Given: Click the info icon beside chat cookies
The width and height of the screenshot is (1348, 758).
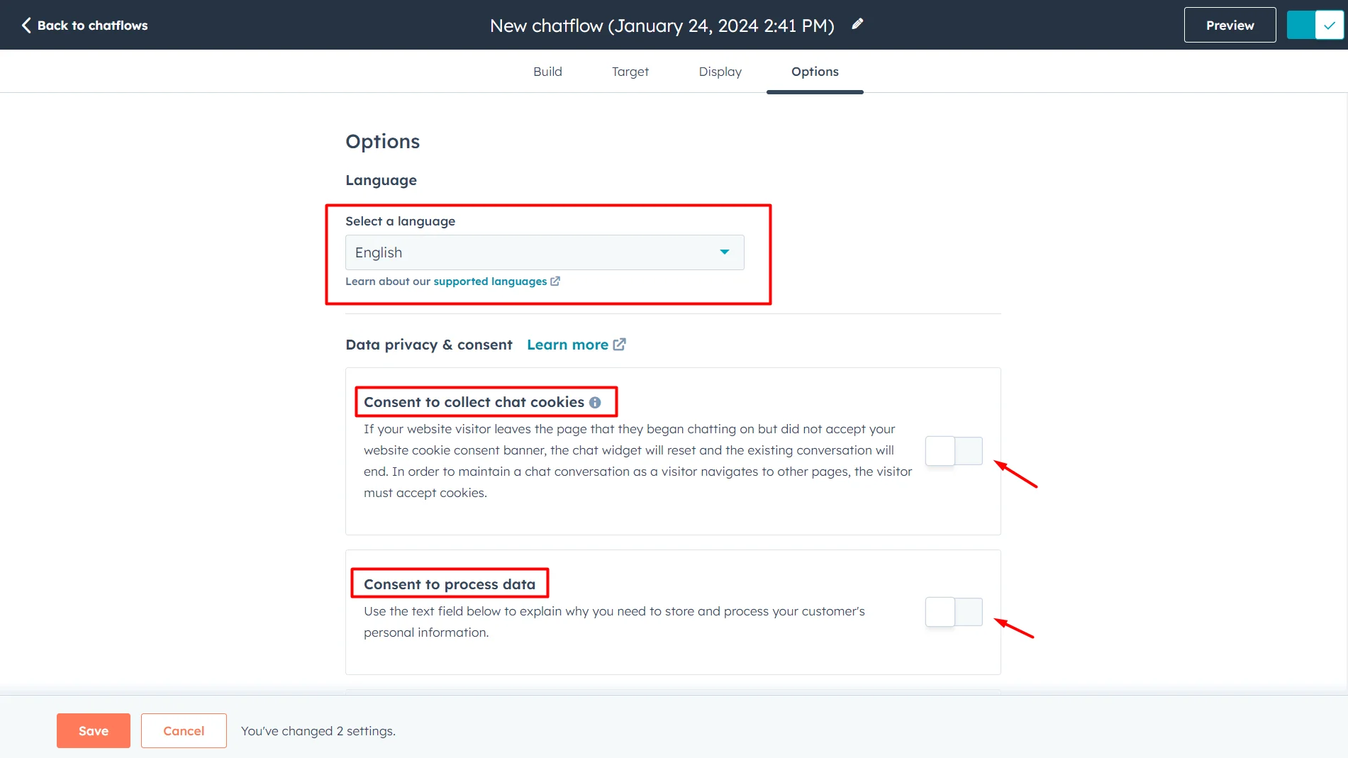Looking at the screenshot, I should tap(595, 403).
